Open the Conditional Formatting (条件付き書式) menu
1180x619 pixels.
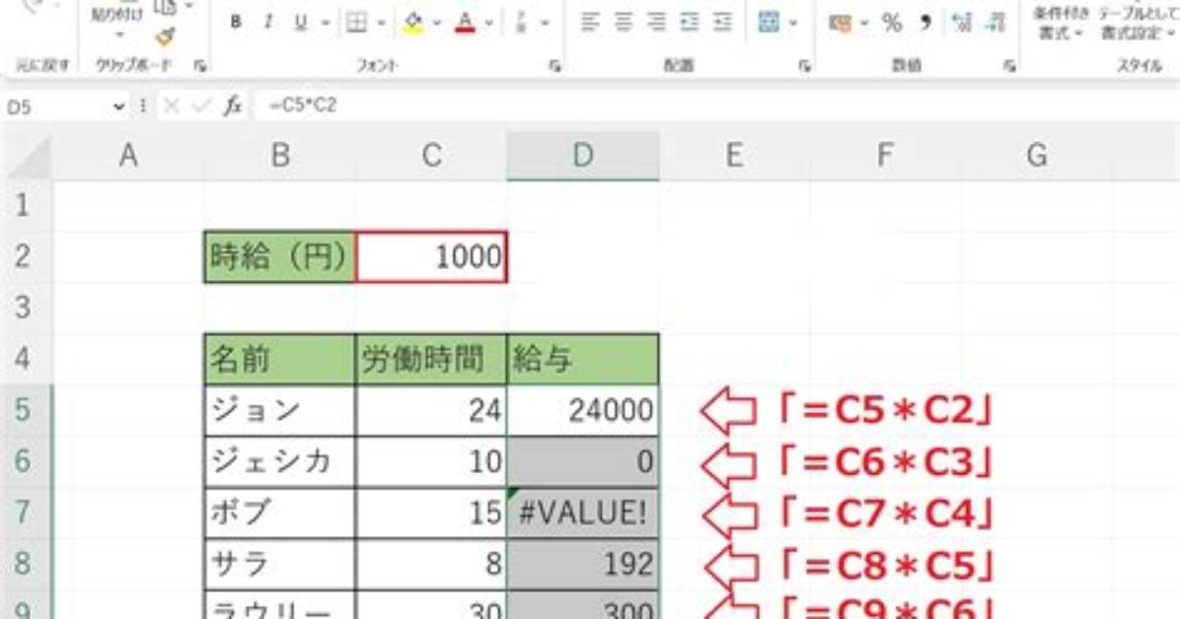[x=1061, y=23]
